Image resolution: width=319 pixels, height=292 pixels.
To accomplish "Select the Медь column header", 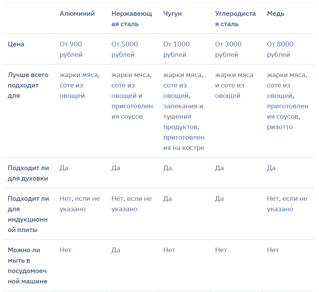I will [275, 14].
